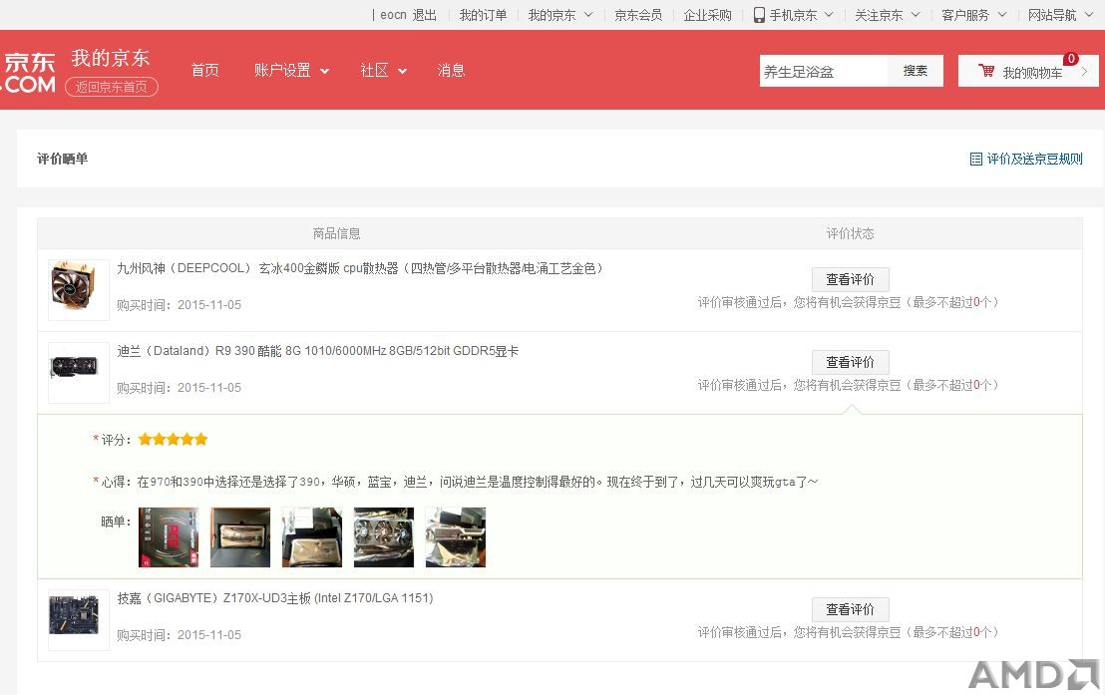This screenshot has width=1105, height=695.
Task: Click the 搜索 search button
Action: coord(915,71)
